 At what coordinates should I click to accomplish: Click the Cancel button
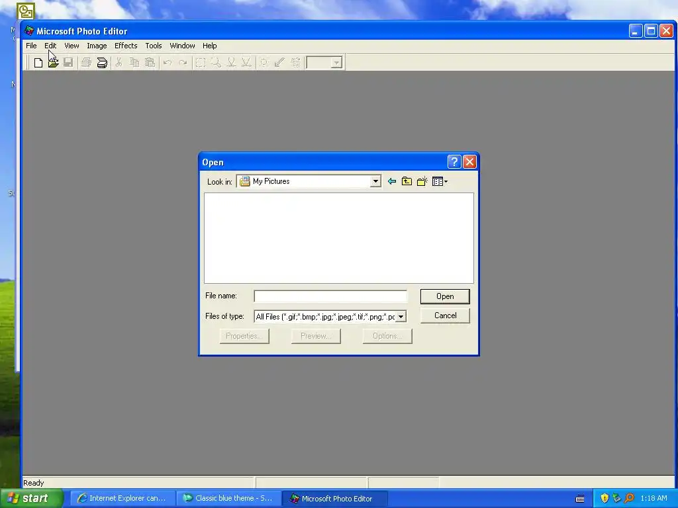point(445,316)
